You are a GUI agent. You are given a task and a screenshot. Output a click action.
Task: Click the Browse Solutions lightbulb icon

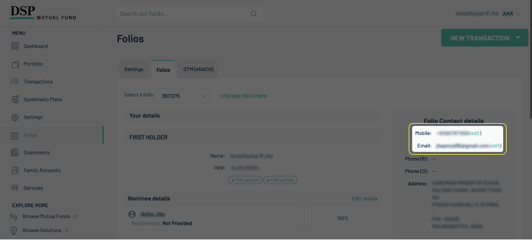[14, 230]
